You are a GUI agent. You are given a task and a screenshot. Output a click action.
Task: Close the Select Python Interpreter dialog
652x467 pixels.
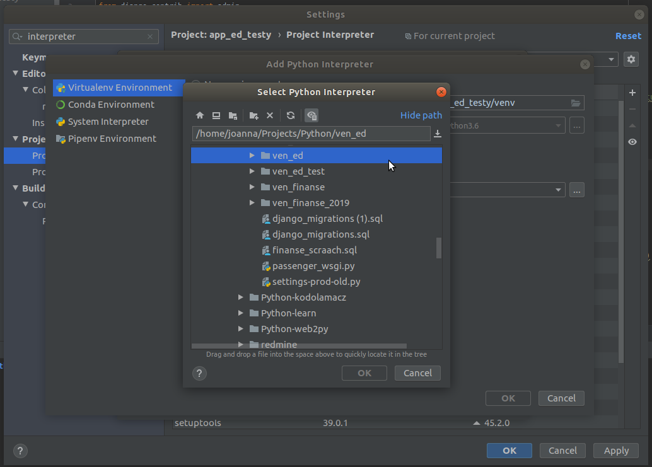441,92
